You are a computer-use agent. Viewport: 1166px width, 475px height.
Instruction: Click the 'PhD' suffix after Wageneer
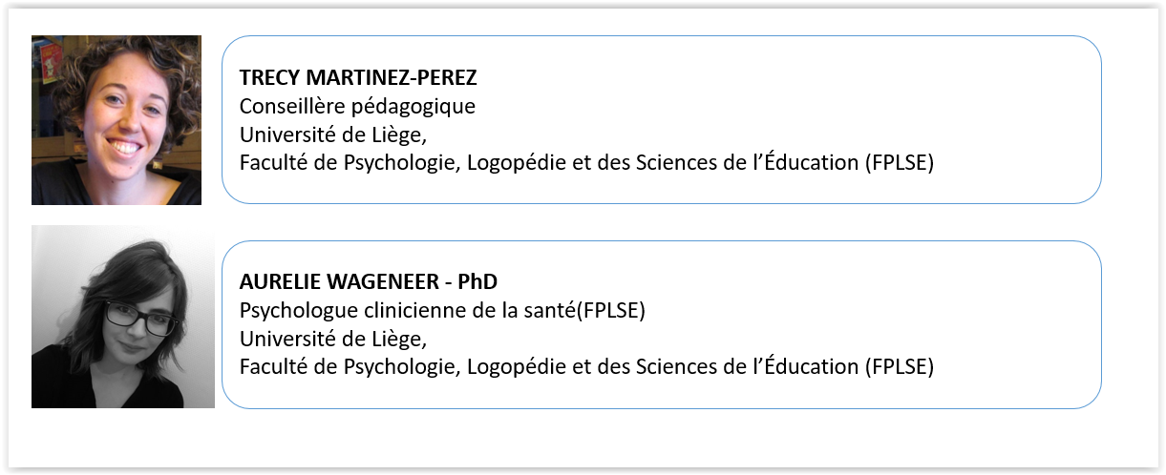click(x=477, y=282)
